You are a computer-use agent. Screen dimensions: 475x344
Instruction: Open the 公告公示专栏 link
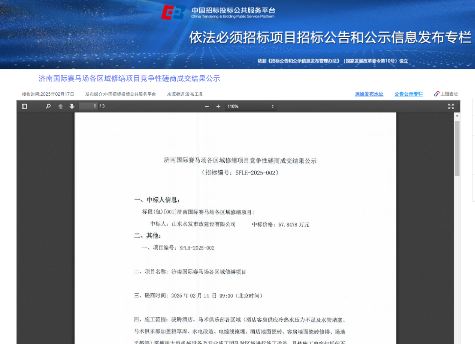click(x=408, y=94)
